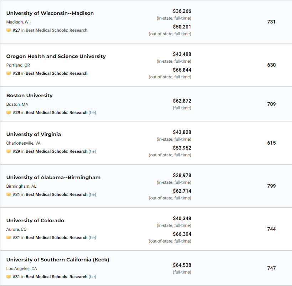The image size is (292, 286).
Task: Open the Boston University listing
Action: (30, 95)
